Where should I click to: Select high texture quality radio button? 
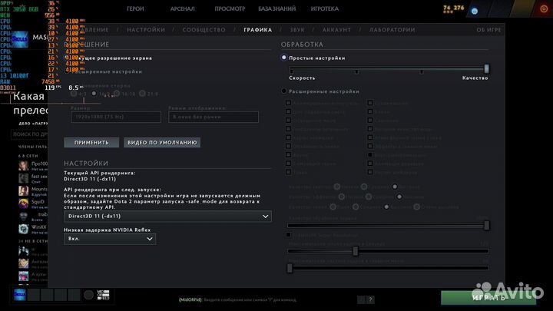tap(395, 187)
